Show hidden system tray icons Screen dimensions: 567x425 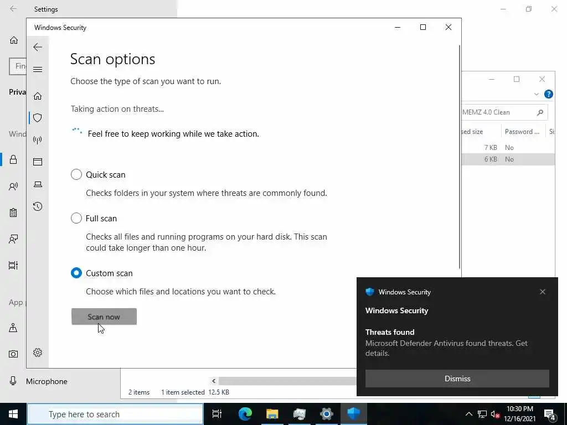coord(468,414)
